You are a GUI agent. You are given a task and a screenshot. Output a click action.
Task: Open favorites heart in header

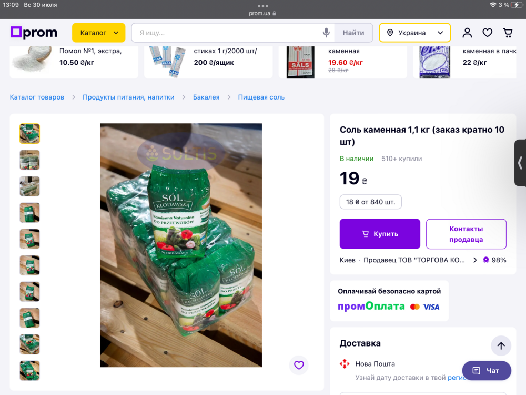pyautogui.click(x=488, y=33)
